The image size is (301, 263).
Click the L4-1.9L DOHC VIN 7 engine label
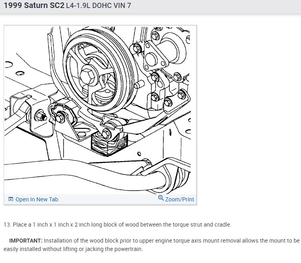[x=98, y=6]
